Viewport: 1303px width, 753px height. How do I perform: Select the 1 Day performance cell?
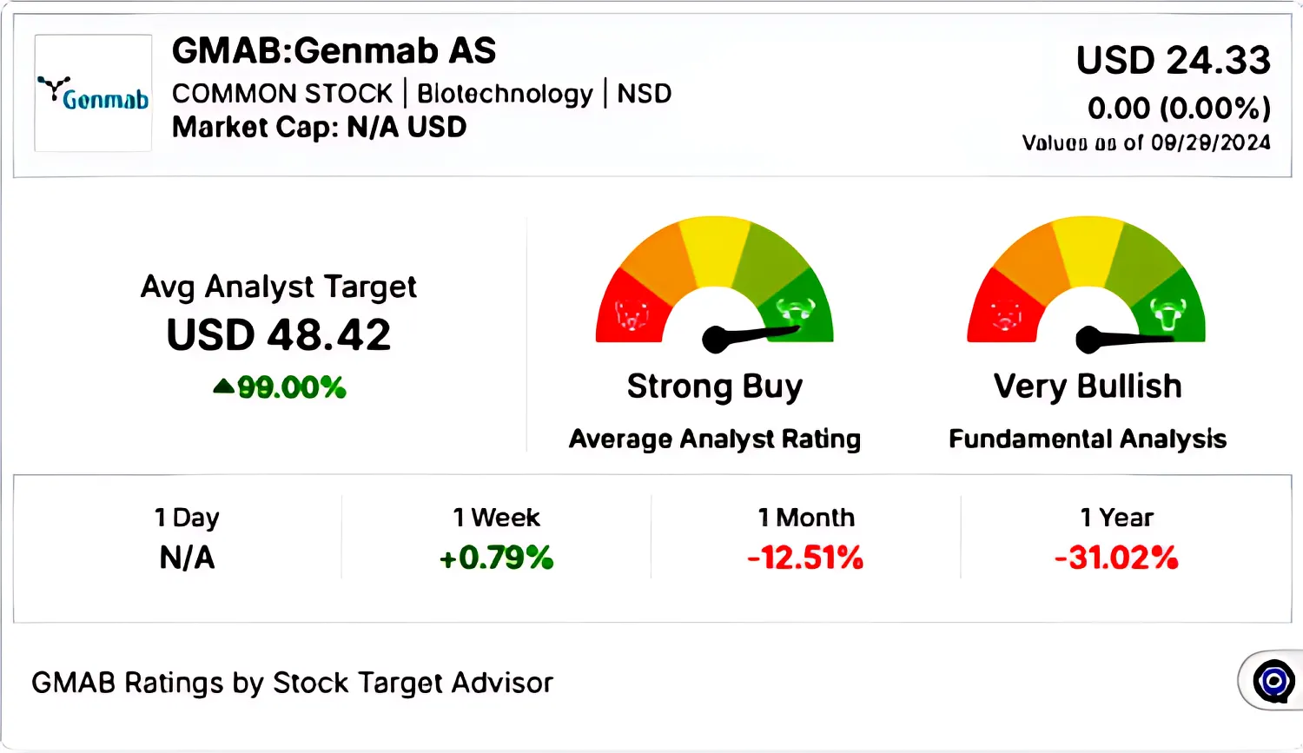tap(187, 538)
